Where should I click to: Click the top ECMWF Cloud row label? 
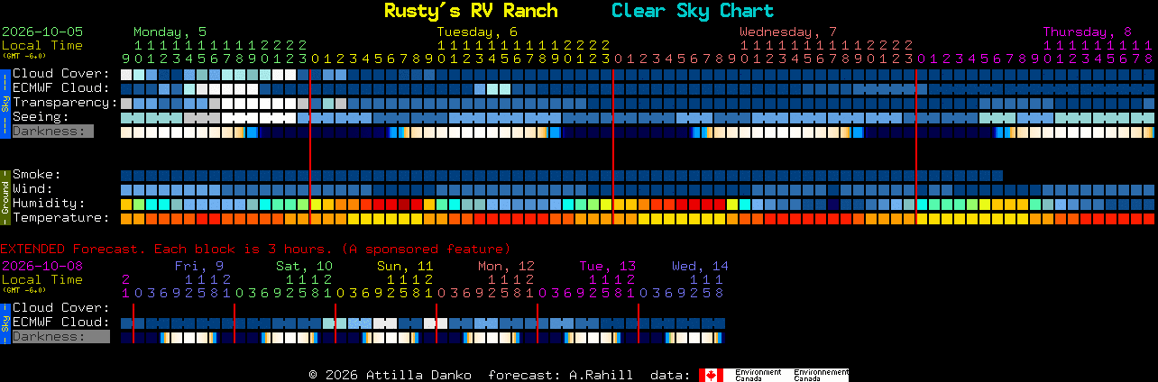tap(61, 88)
